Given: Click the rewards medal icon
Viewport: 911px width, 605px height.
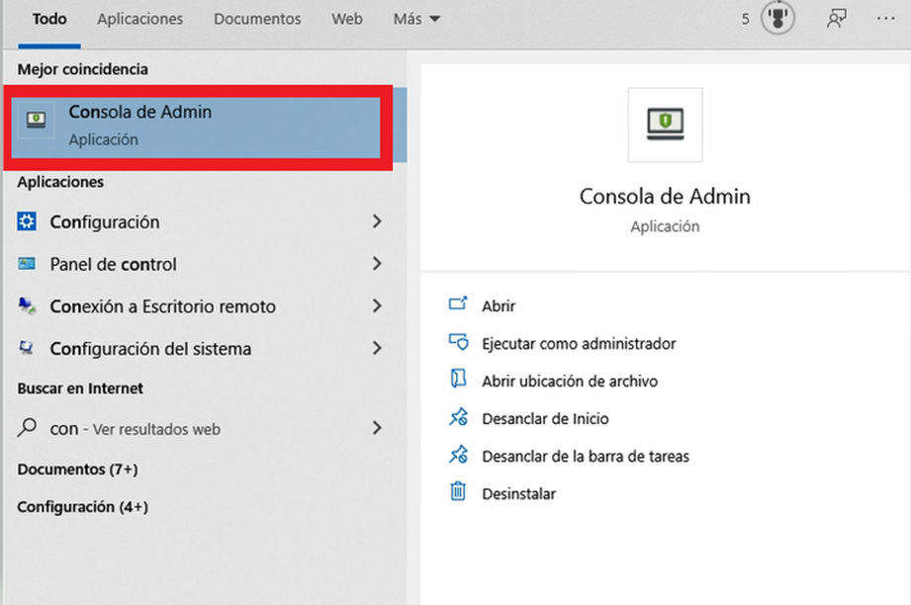Looking at the screenshot, I should (777, 19).
